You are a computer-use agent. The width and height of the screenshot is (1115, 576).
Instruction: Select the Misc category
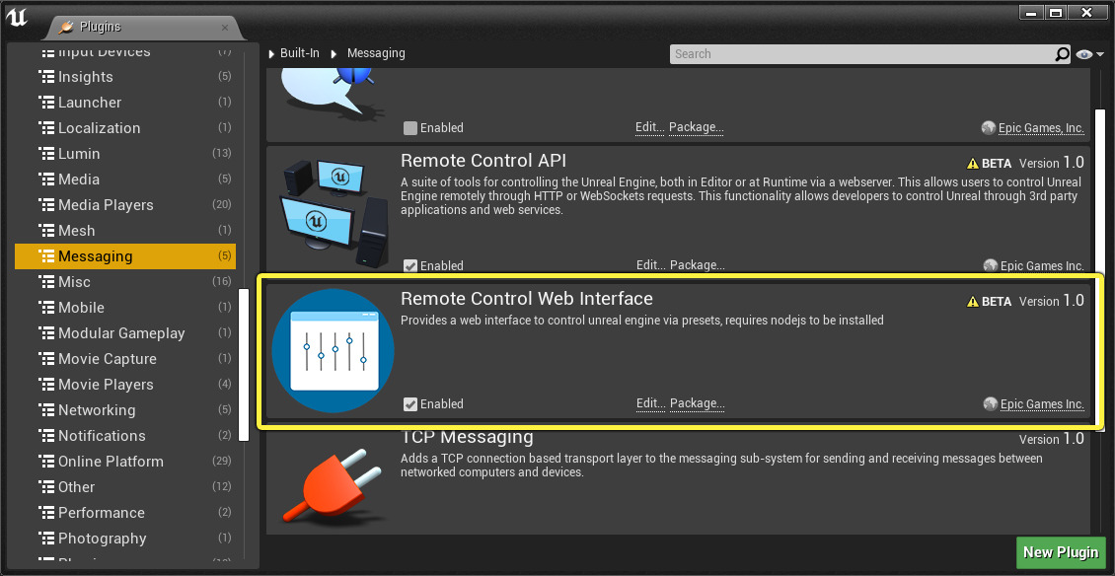click(x=125, y=282)
